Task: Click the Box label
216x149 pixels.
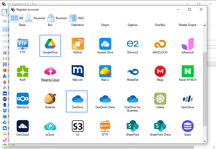Action: pyautogui.click(x=50, y=25)
